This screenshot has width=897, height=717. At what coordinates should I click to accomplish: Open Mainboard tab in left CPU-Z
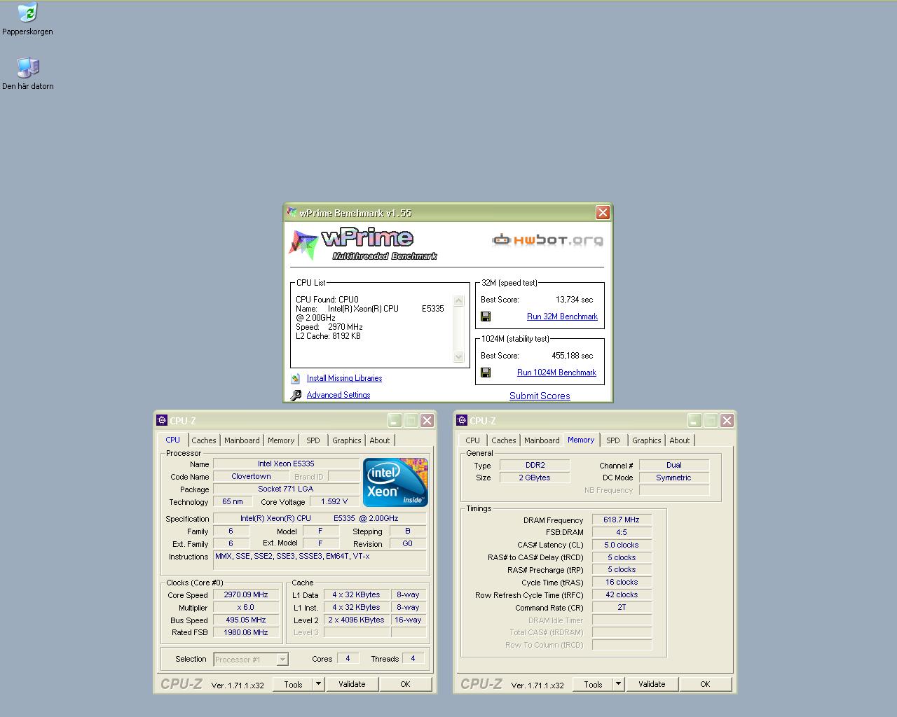point(242,440)
